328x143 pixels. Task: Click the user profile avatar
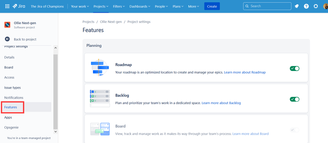325,6
